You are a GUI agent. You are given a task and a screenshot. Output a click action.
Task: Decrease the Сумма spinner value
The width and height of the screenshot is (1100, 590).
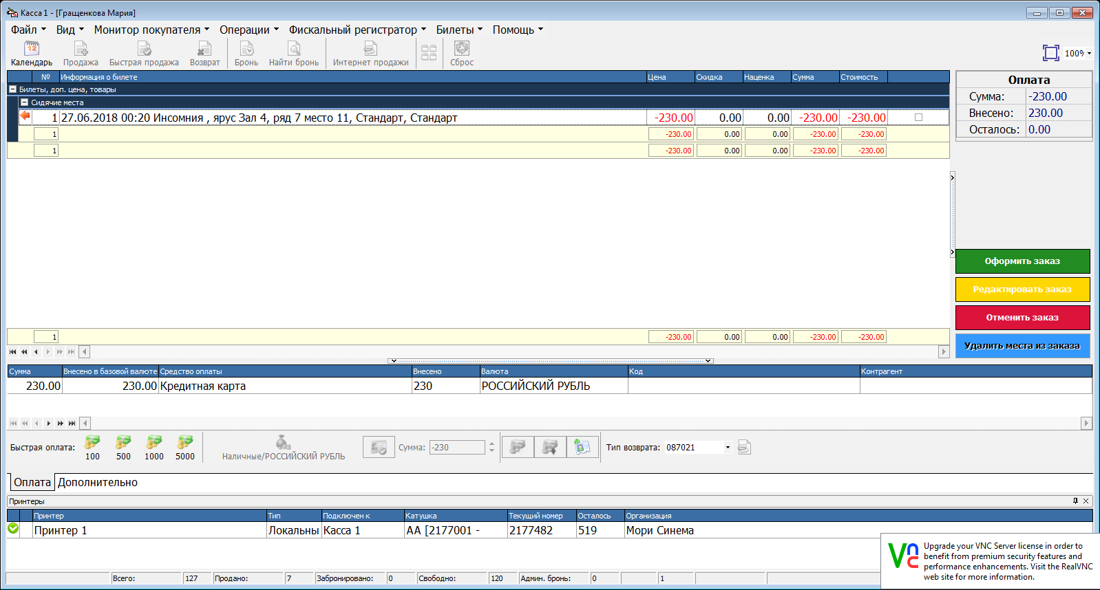491,451
